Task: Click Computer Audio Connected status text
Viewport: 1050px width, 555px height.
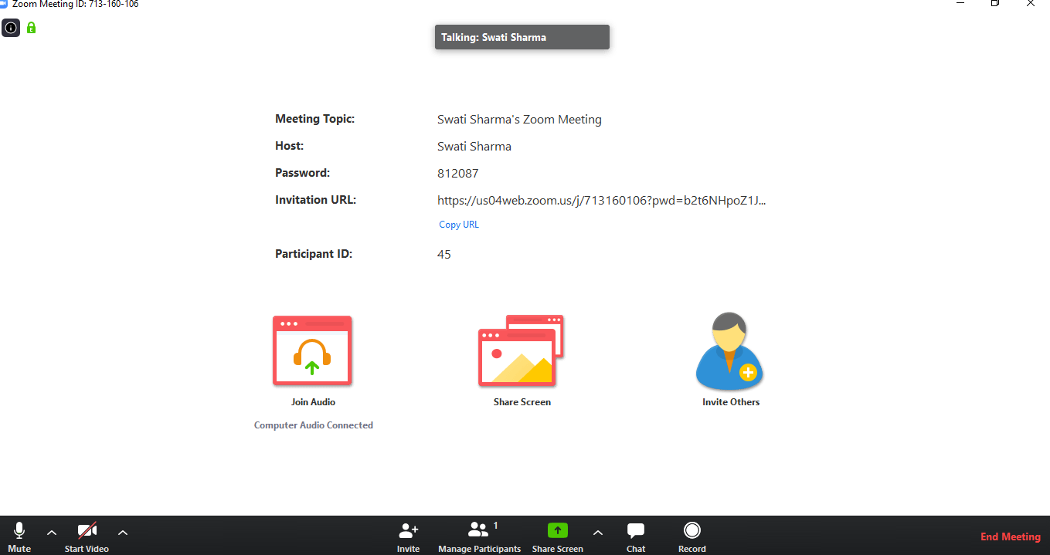Action: (314, 425)
